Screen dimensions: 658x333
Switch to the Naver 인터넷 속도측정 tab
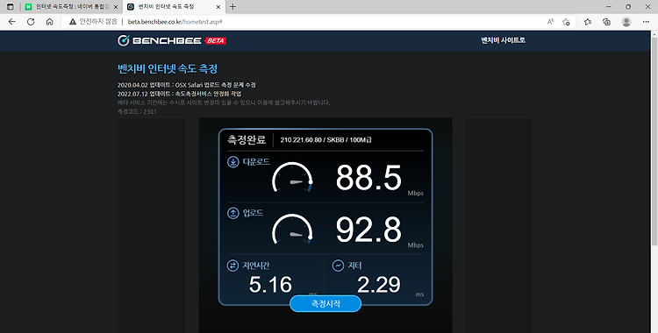pyautogui.click(x=72, y=7)
